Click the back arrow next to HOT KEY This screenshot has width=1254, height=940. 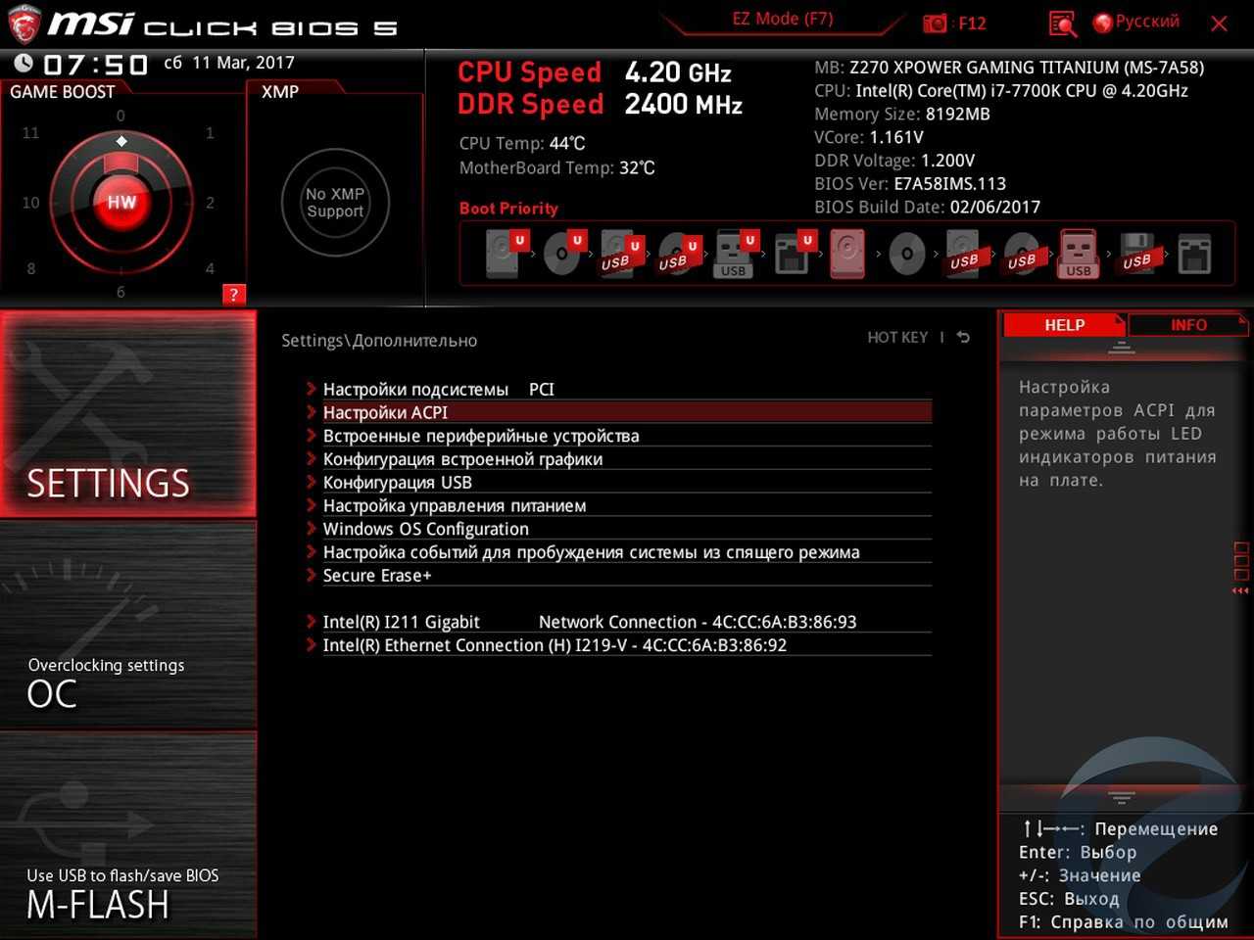coord(963,338)
